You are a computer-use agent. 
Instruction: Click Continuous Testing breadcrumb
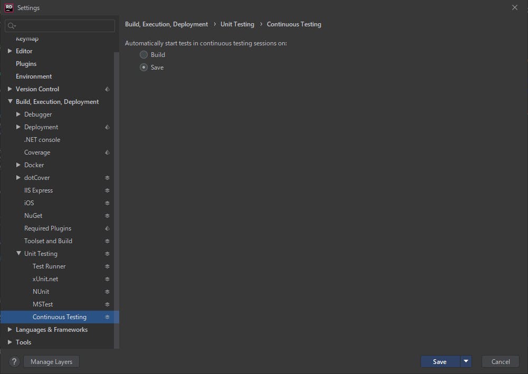click(x=294, y=24)
